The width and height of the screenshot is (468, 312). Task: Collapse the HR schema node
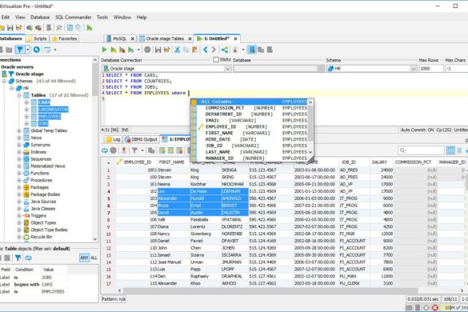pyautogui.click(x=11, y=88)
